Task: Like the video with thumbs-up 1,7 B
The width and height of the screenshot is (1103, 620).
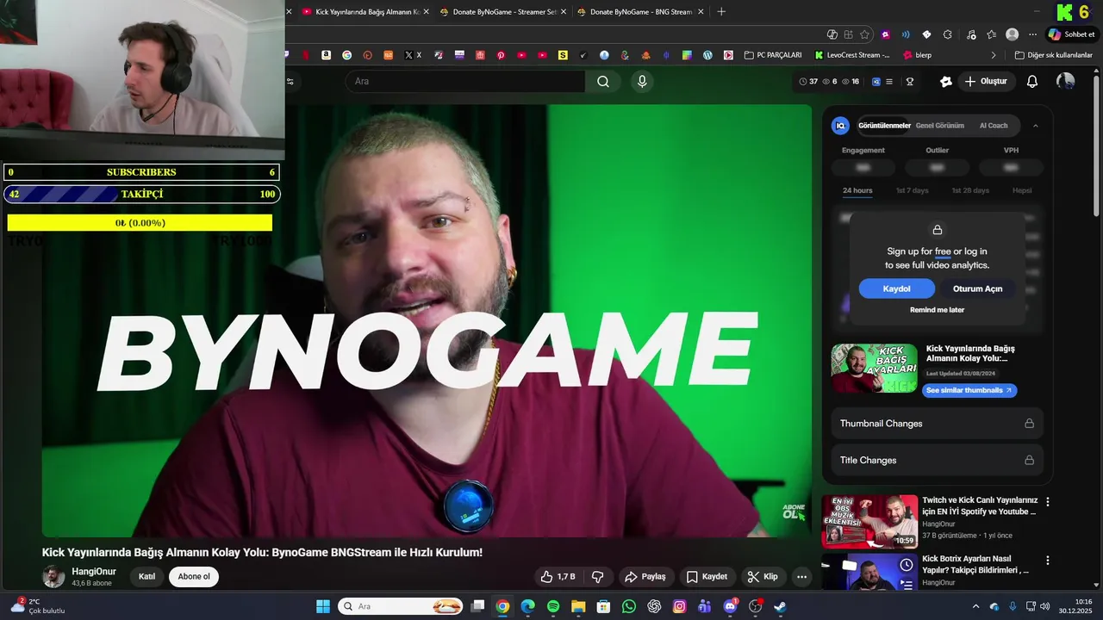Action: click(558, 577)
